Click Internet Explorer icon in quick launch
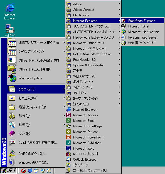This screenshot has width=165, height=174. tap(30, 171)
